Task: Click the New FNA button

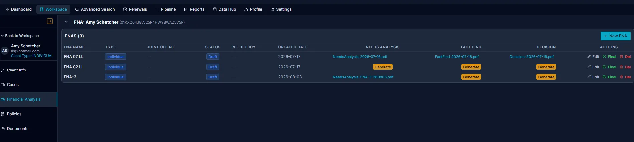Action: click(x=615, y=36)
